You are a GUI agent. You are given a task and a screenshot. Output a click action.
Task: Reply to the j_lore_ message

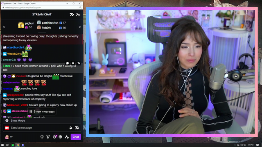[x=79, y=63]
